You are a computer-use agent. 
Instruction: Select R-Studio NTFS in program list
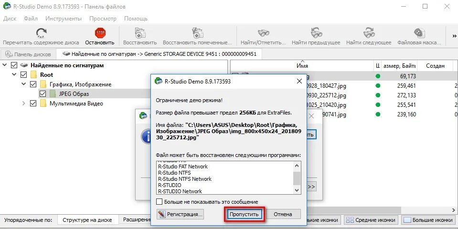click(174, 173)
